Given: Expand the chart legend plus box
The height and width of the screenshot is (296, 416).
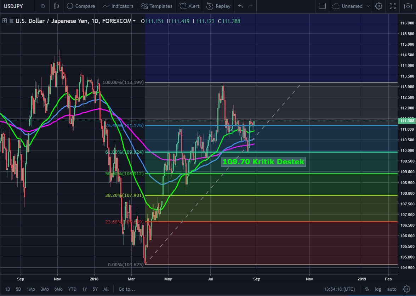Looking at the screenshot, I should [x=4, y=21].
